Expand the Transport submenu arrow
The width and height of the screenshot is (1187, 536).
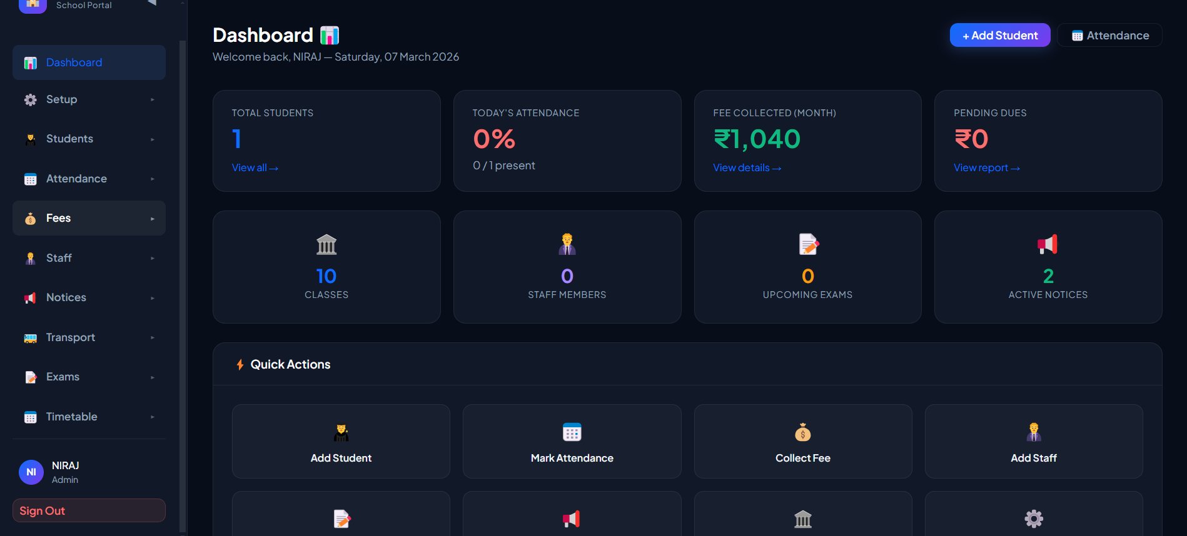[152, 338]
